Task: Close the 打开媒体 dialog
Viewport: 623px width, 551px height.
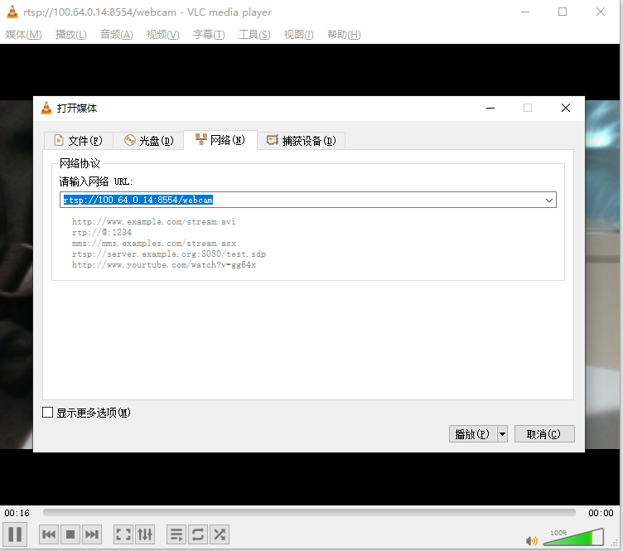Action: tap(566, 108)
